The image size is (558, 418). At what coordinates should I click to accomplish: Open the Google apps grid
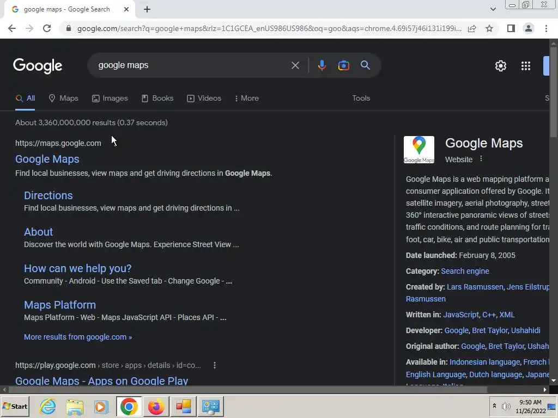(x=526, y=66)
